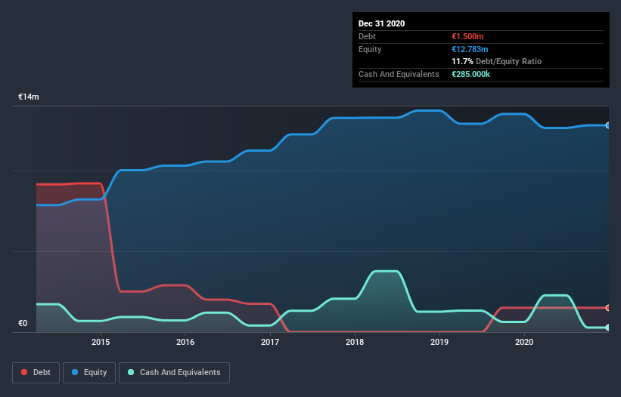The image size is (621, 397).
Task: Toggle the Equity series legend button
Action: point(89,373)
